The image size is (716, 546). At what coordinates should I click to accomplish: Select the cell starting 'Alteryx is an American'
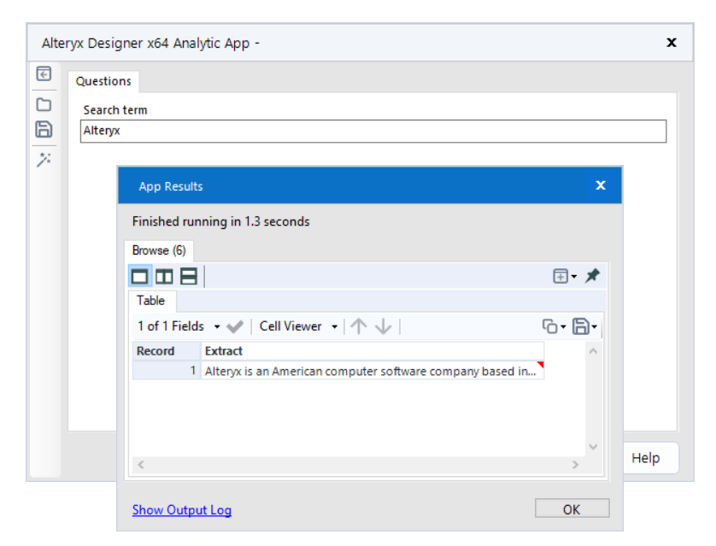point(373,371)
